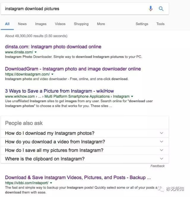The height and width of the screenshot is (197, 190).
Task: Open dinsta.com Instagram photo download result
Action: tap(53, 47)
